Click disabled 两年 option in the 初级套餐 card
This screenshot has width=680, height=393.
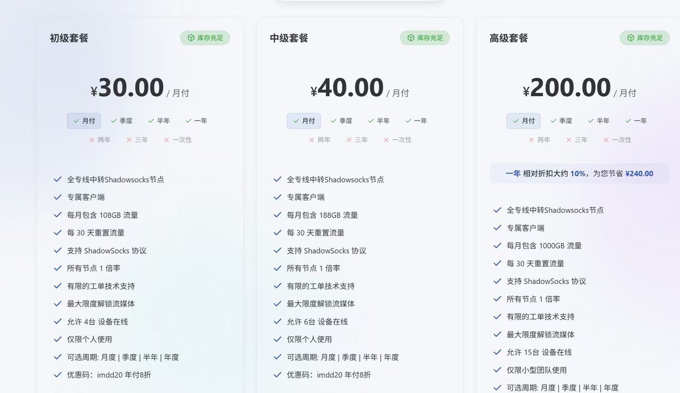pyautogui.click(x=100, y=139)
